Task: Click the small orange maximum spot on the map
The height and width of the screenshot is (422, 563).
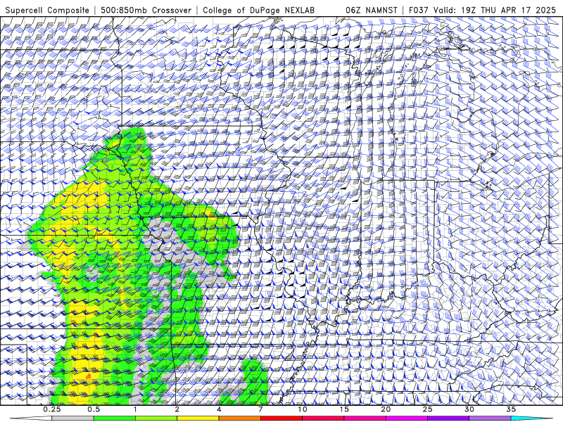Action: (89, 376)
